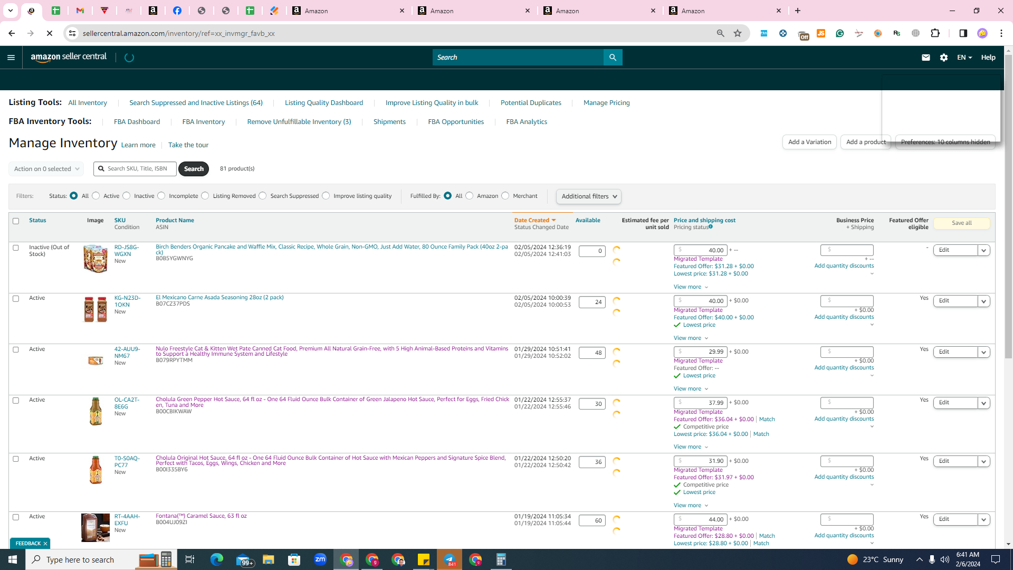Open the Seller Central hamburger menu

coord(11,58)
